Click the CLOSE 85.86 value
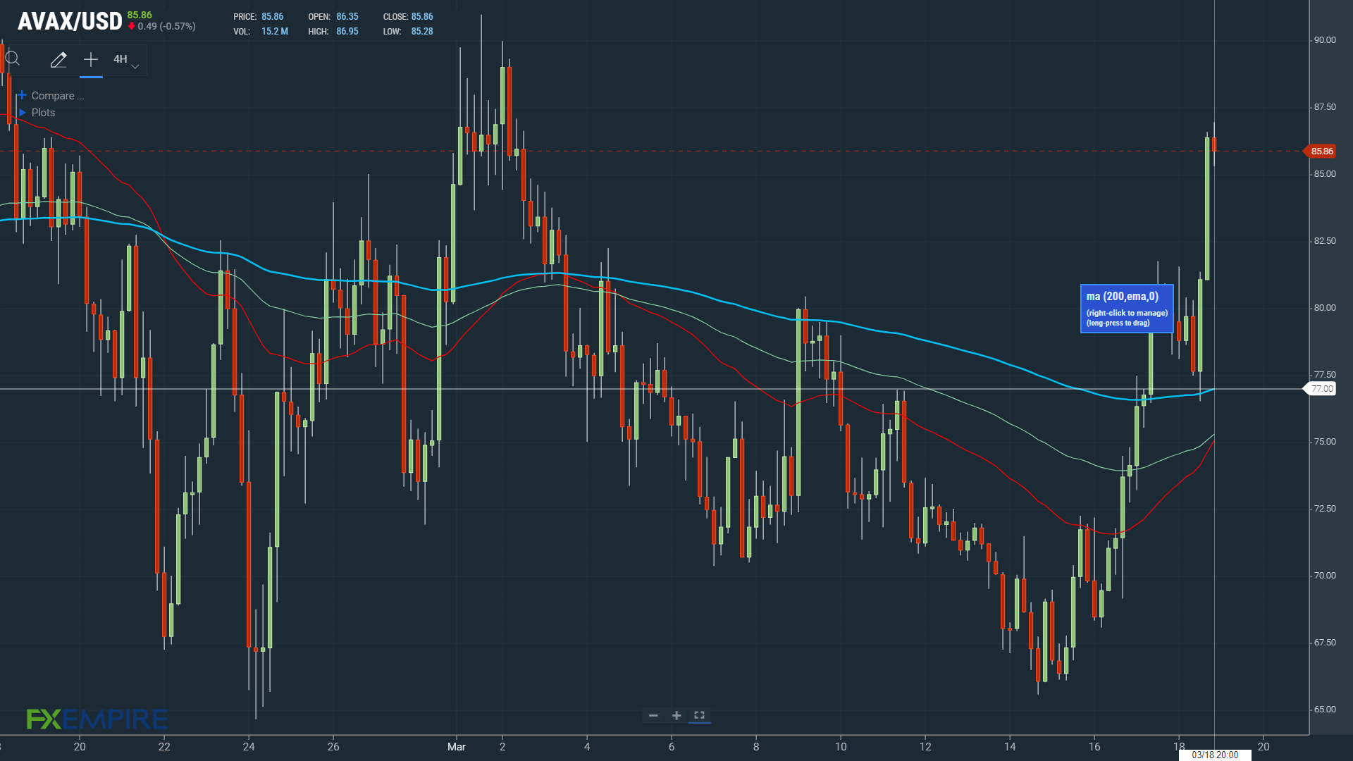Viewport: 1353px width, 761px height. pos(422,17)
